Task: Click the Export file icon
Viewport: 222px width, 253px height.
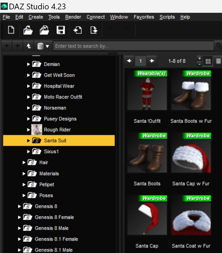Action: pyautogui.click(x=94, y=30)
